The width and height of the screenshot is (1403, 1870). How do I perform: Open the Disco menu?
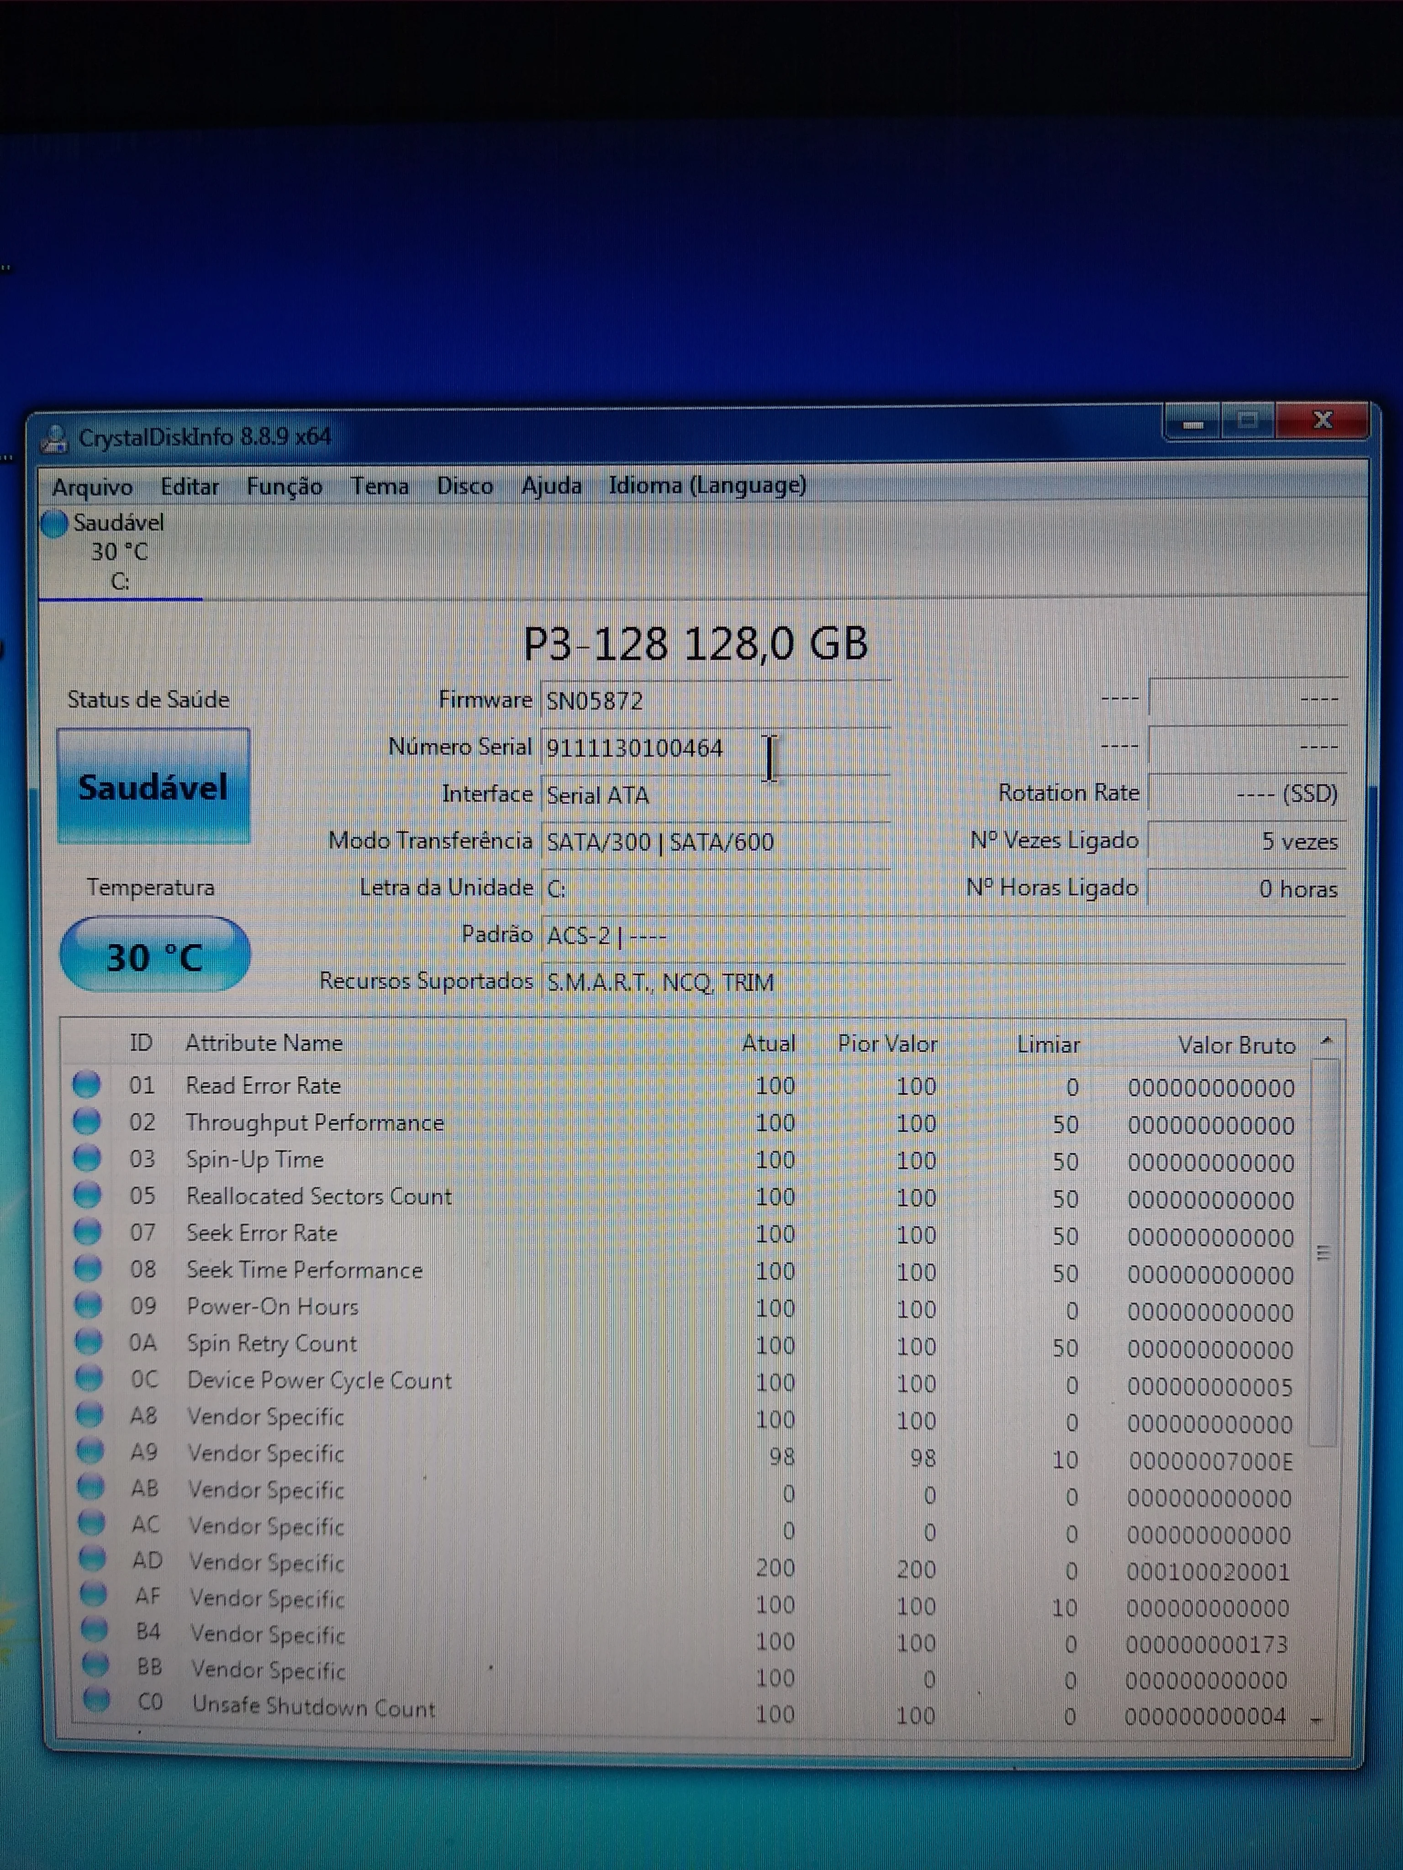[x=464, y=486]
